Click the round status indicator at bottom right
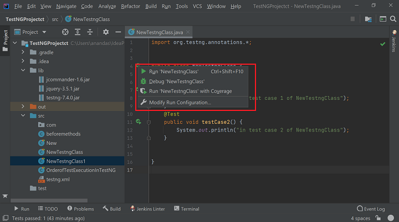This screenshot has height=222, width=399. click(391, 218)
